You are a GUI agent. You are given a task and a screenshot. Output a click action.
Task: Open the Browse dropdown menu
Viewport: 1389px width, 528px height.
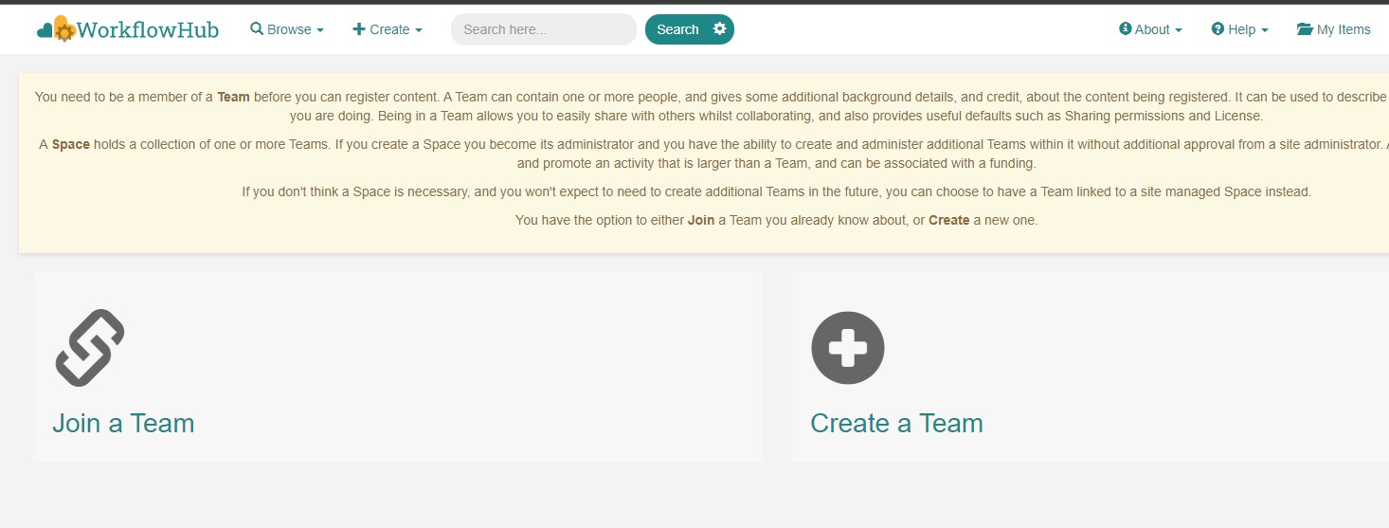287,29
